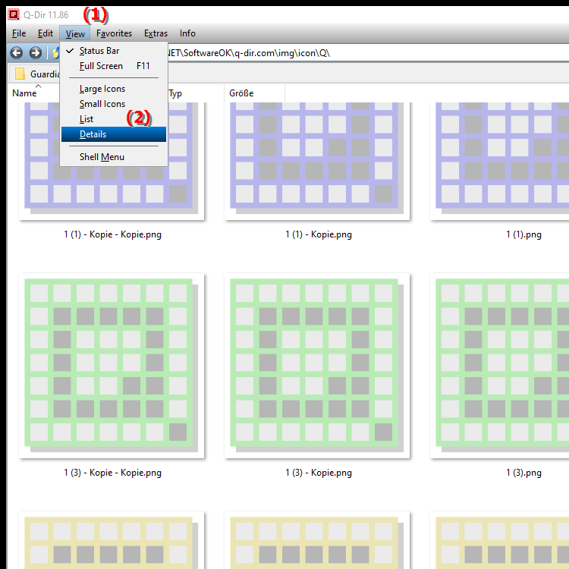Screen dimensions: 569x569
Task: Go forward with the right arrow button
Action: pyautogui.click(x=36, y=53)
